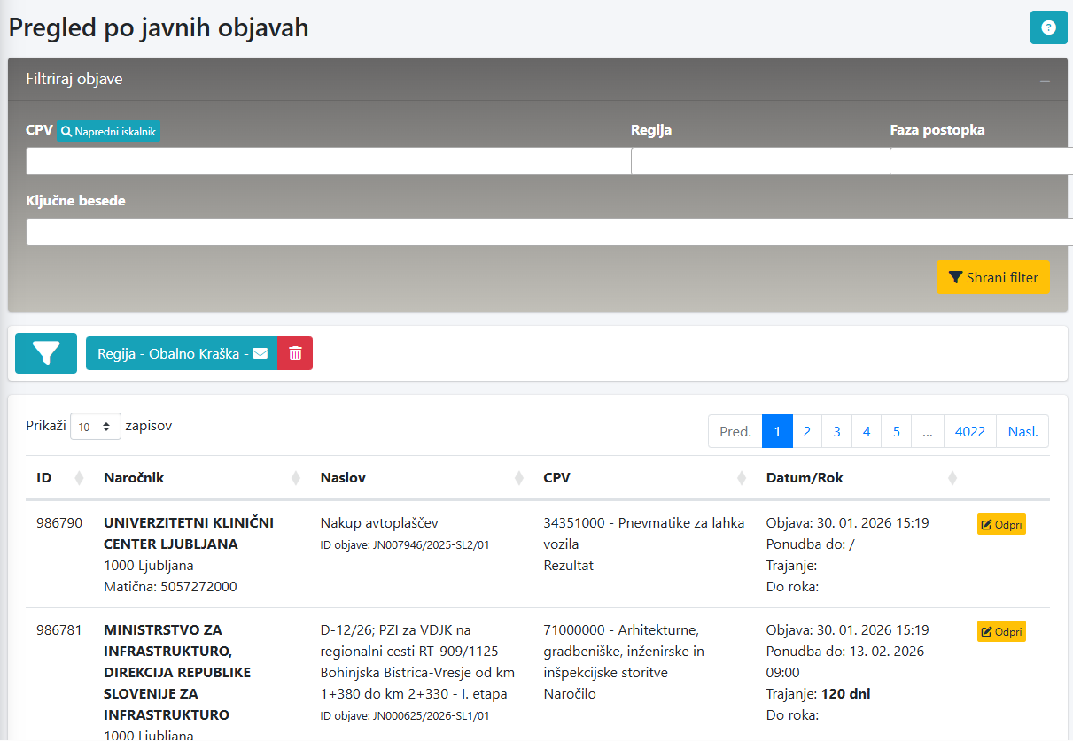Collapse the Filtriraj objave panel
Viewport: 1073px width, 741px height.
pos(1045,81)
